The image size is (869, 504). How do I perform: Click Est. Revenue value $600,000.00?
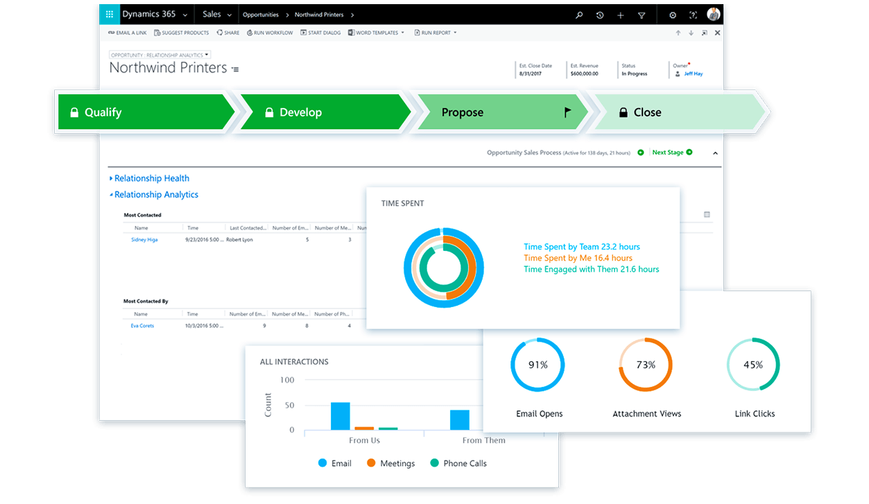coord(584,73)
